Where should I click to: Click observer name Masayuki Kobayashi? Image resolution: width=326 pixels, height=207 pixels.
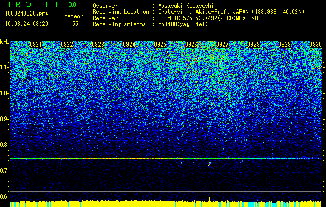pos(186,6)
